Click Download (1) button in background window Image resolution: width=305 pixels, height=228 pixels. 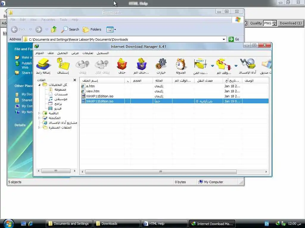point(291,23)
